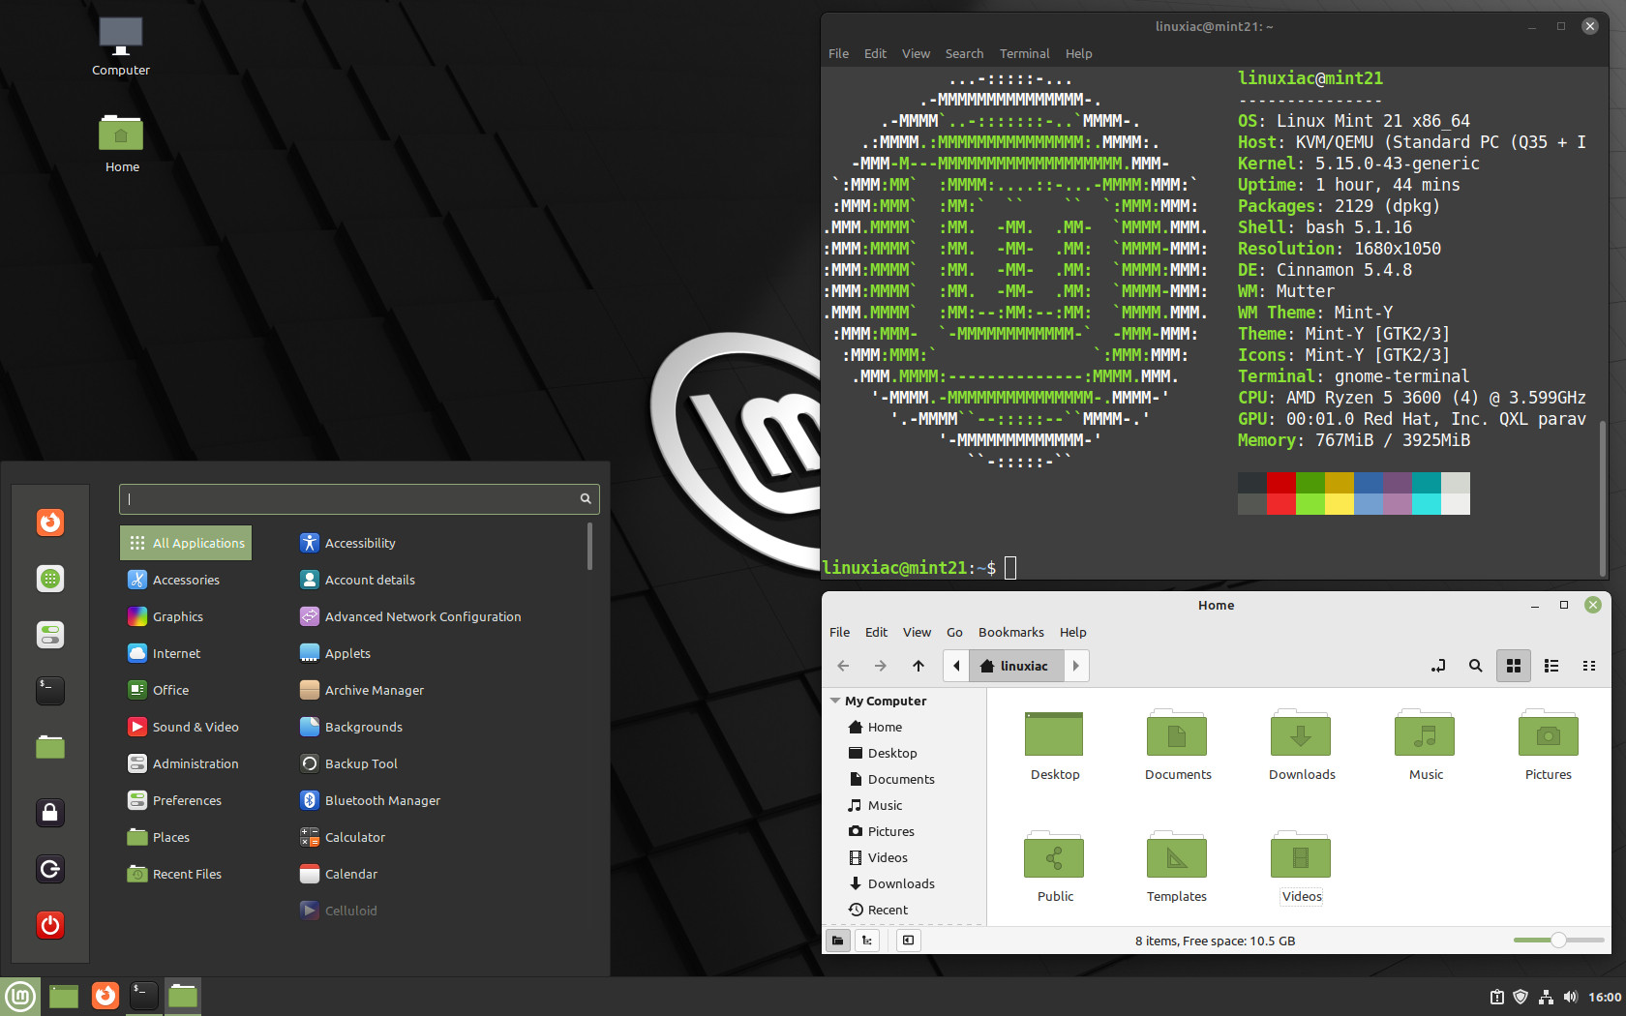Screen dimensions: 1626x1016
Task: Switch file manager to list view
Action: (x=1551, y=666)
